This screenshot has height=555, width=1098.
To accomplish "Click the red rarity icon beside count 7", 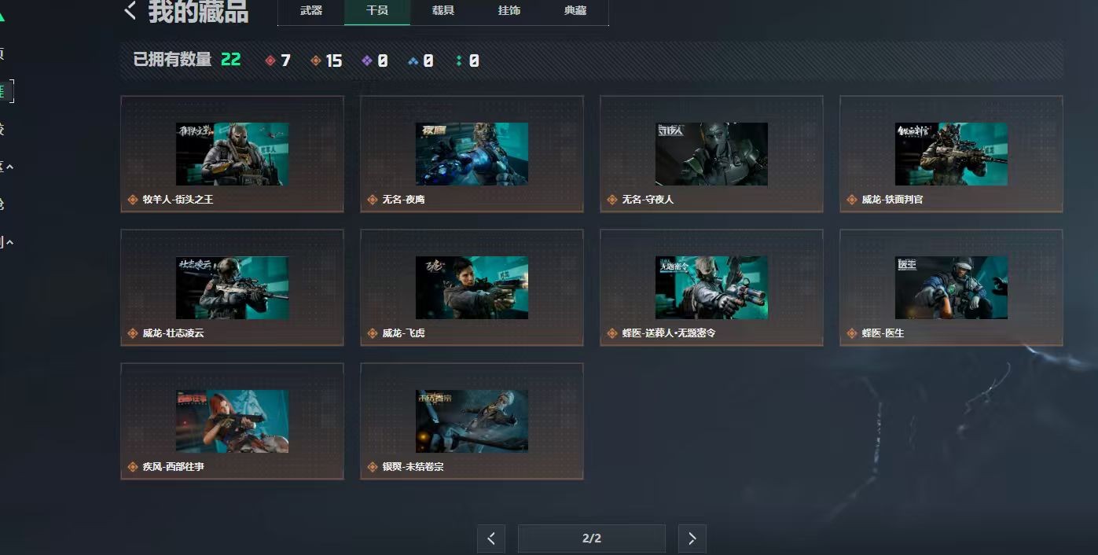I will (x=270, y=61).
